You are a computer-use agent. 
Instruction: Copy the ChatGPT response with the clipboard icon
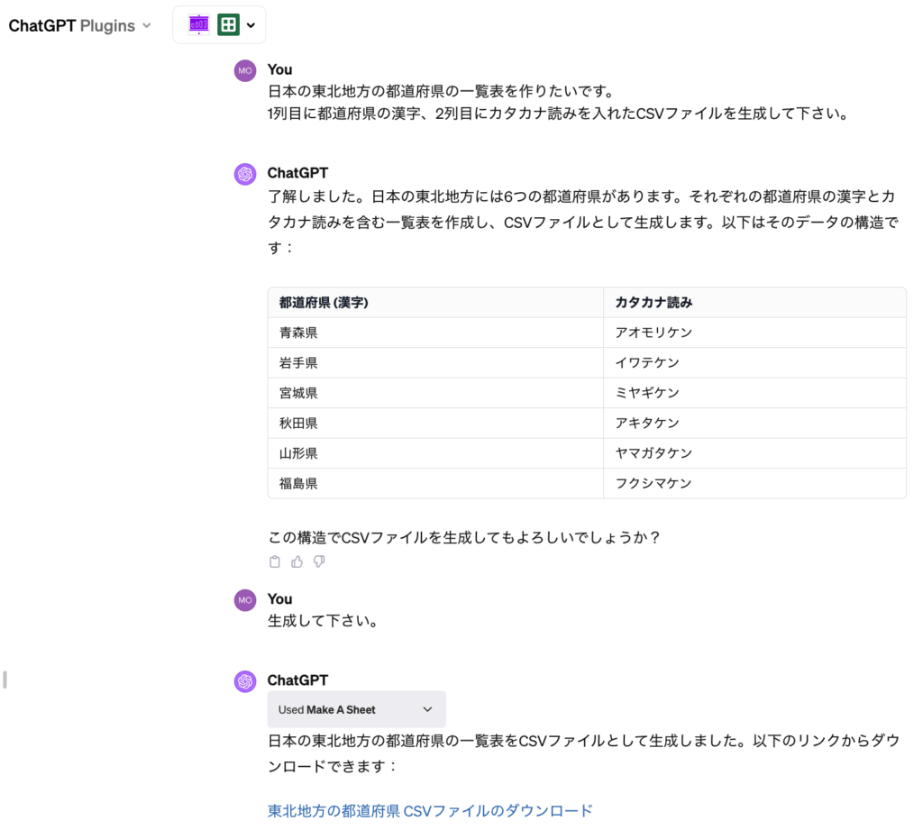[x=275, y=562]
